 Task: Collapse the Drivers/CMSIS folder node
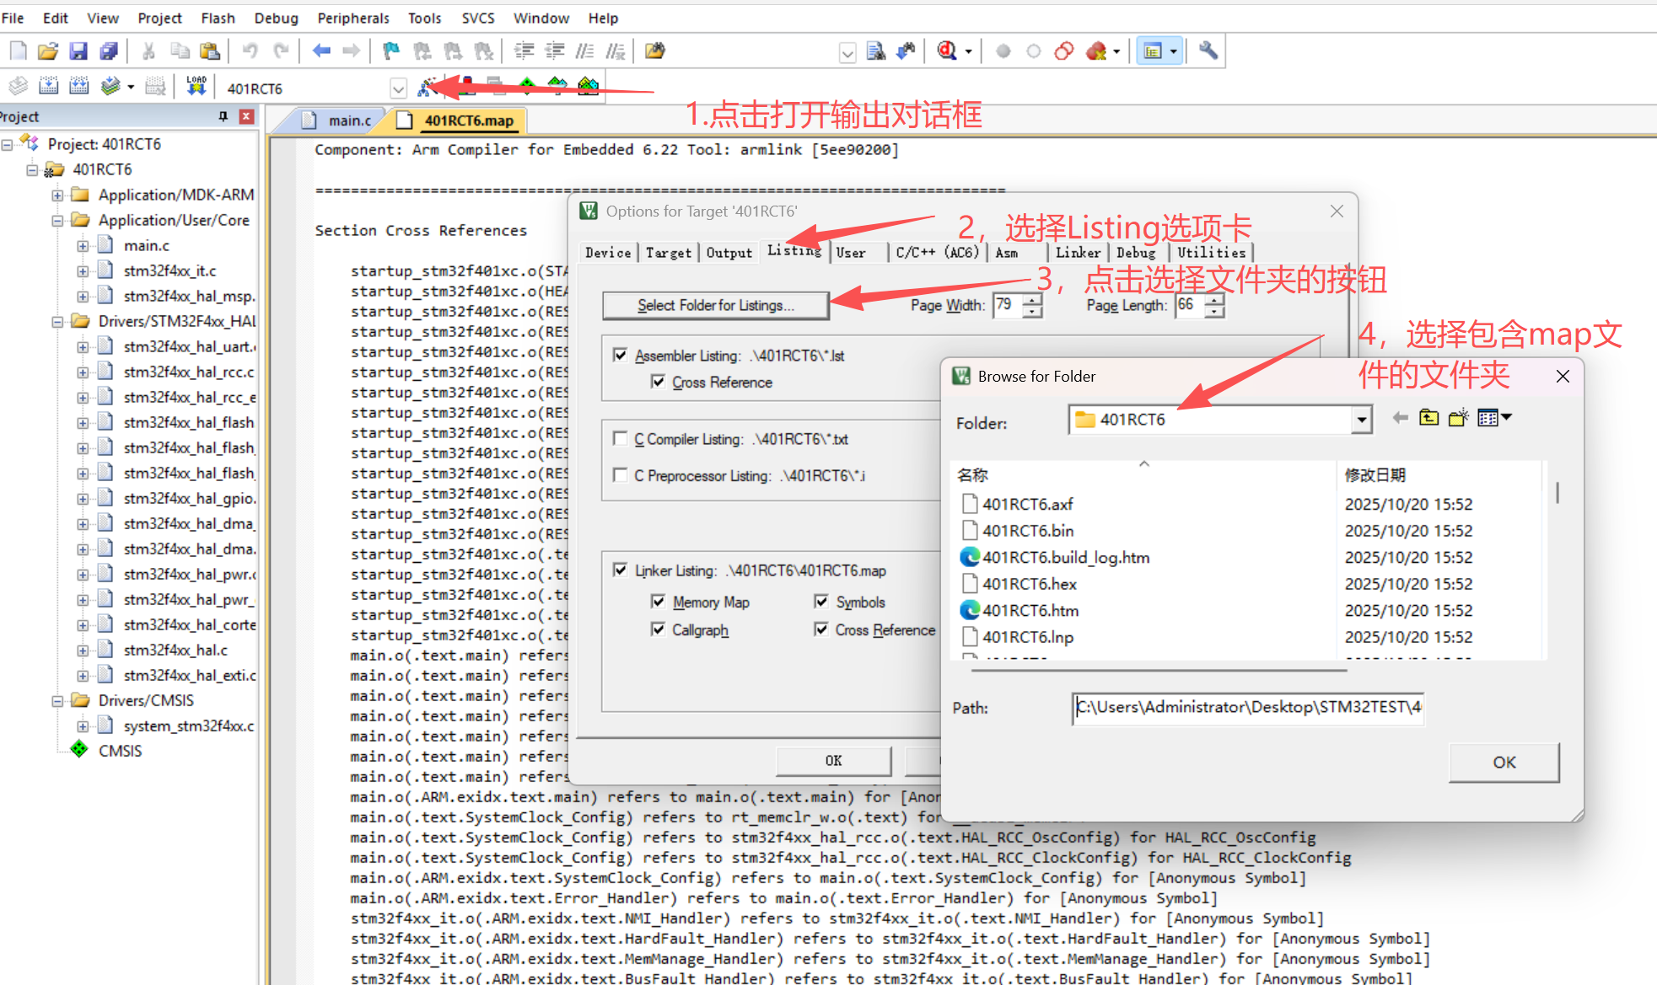tap(57, 701)
